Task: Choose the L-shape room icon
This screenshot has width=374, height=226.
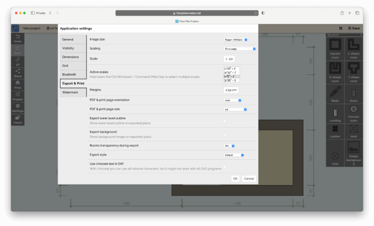Action: 353,48
